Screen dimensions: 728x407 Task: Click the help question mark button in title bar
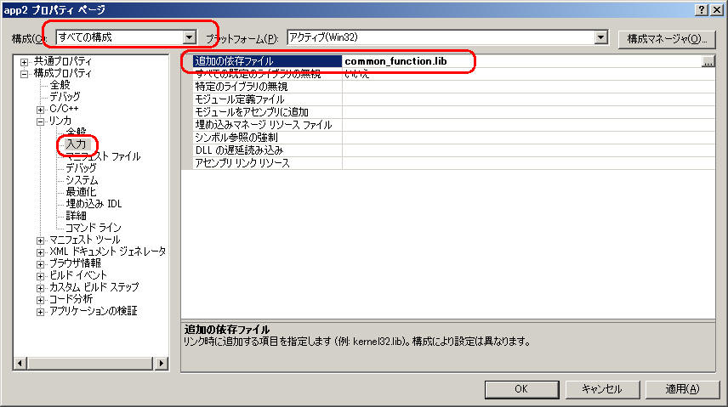click(702, 8)
